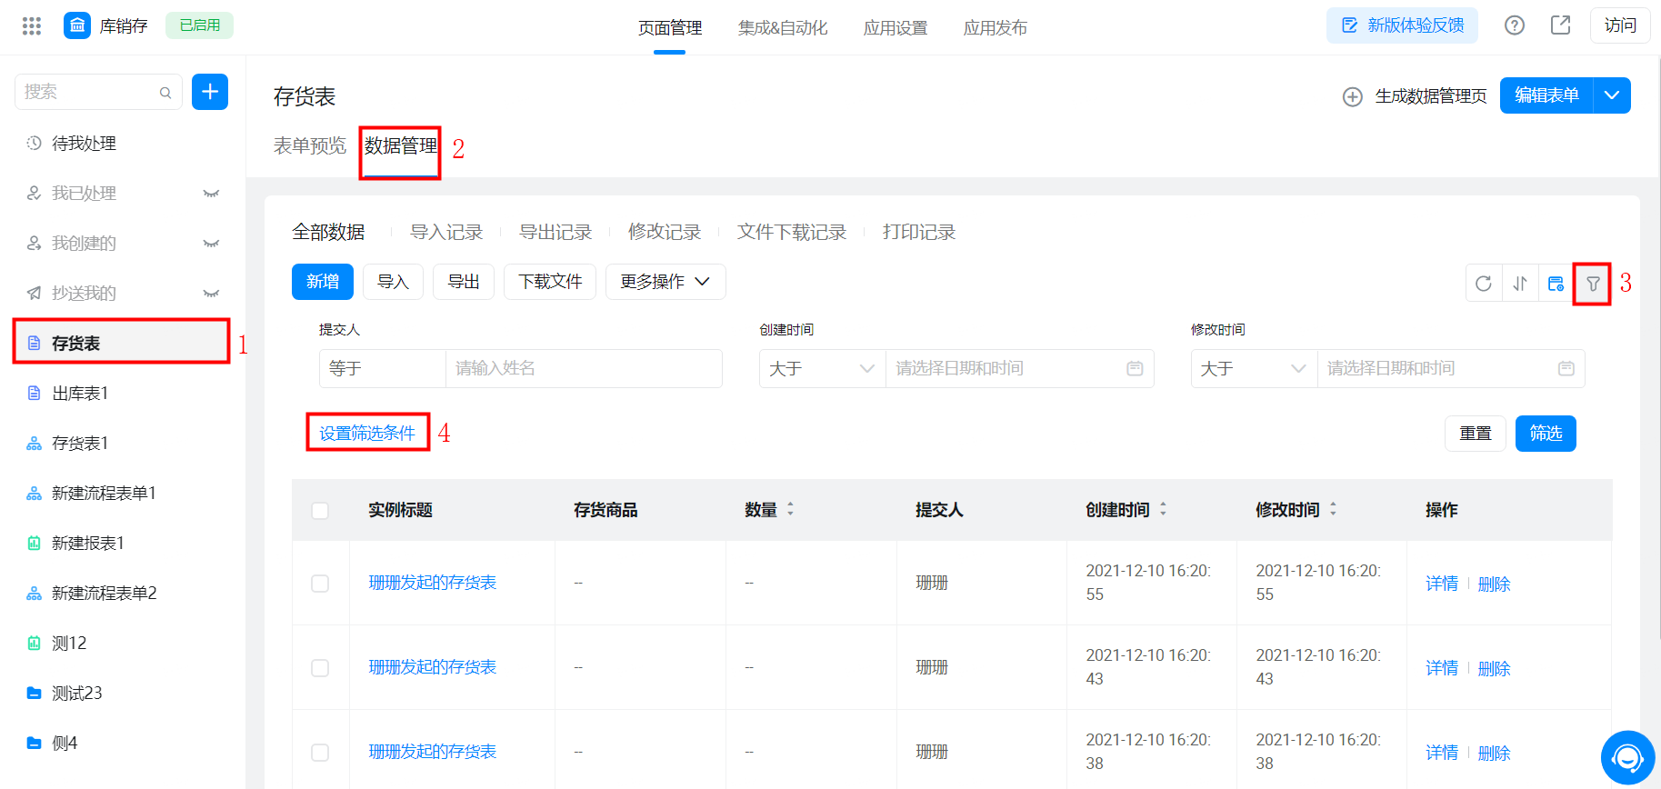Viewport: 1661px width, 789px height.
Task: Expand the 编辑表单 dropdown arrow
Action: pyautogui.click(x=1612, y=95)
